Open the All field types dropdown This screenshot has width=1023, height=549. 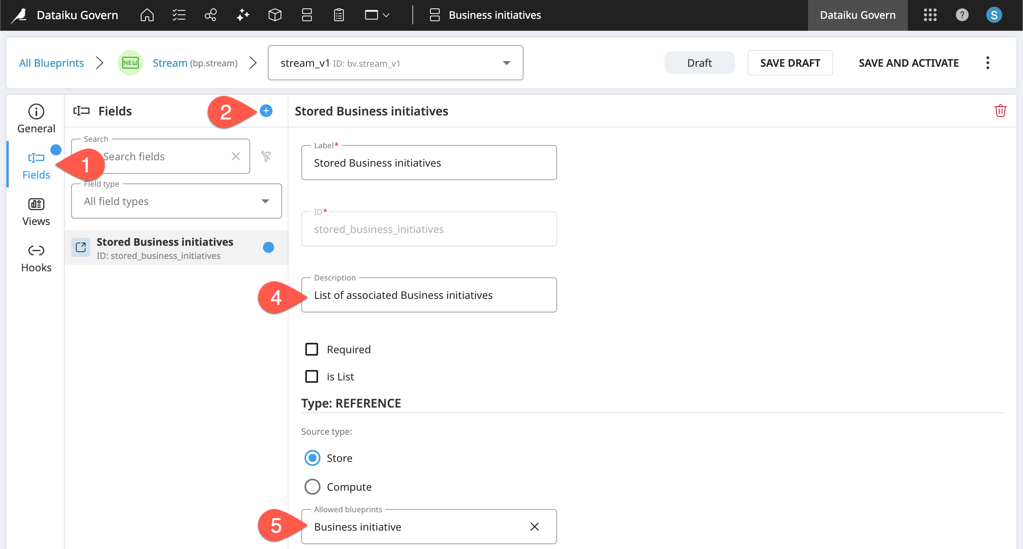(176, 201)
